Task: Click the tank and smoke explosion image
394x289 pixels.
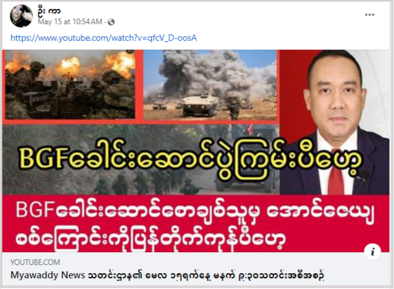Action: tap(210, 84)
